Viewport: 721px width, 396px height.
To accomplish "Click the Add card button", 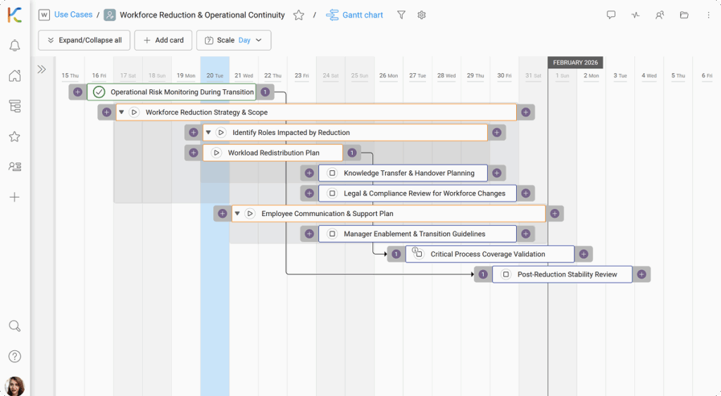I will click(163, 40).
